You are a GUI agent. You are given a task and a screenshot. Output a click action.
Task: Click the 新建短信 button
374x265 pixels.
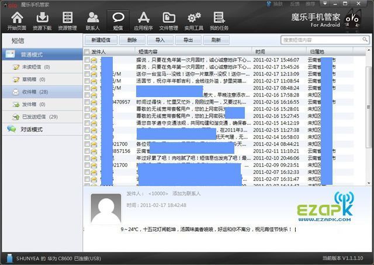tap(101, 40)
